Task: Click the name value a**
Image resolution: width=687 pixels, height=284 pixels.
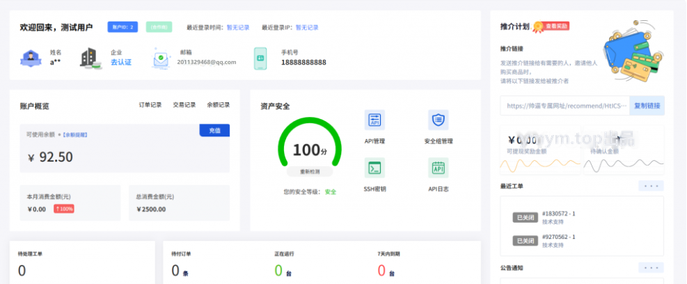Action: tap(55, 62)
